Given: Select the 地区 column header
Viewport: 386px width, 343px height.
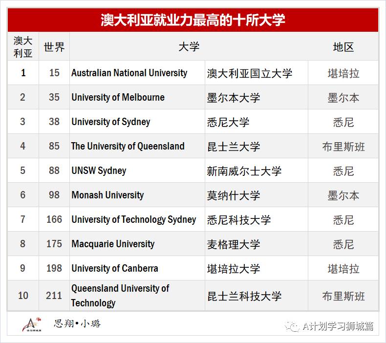Looking at the screenshot, I should pos(343,47).
